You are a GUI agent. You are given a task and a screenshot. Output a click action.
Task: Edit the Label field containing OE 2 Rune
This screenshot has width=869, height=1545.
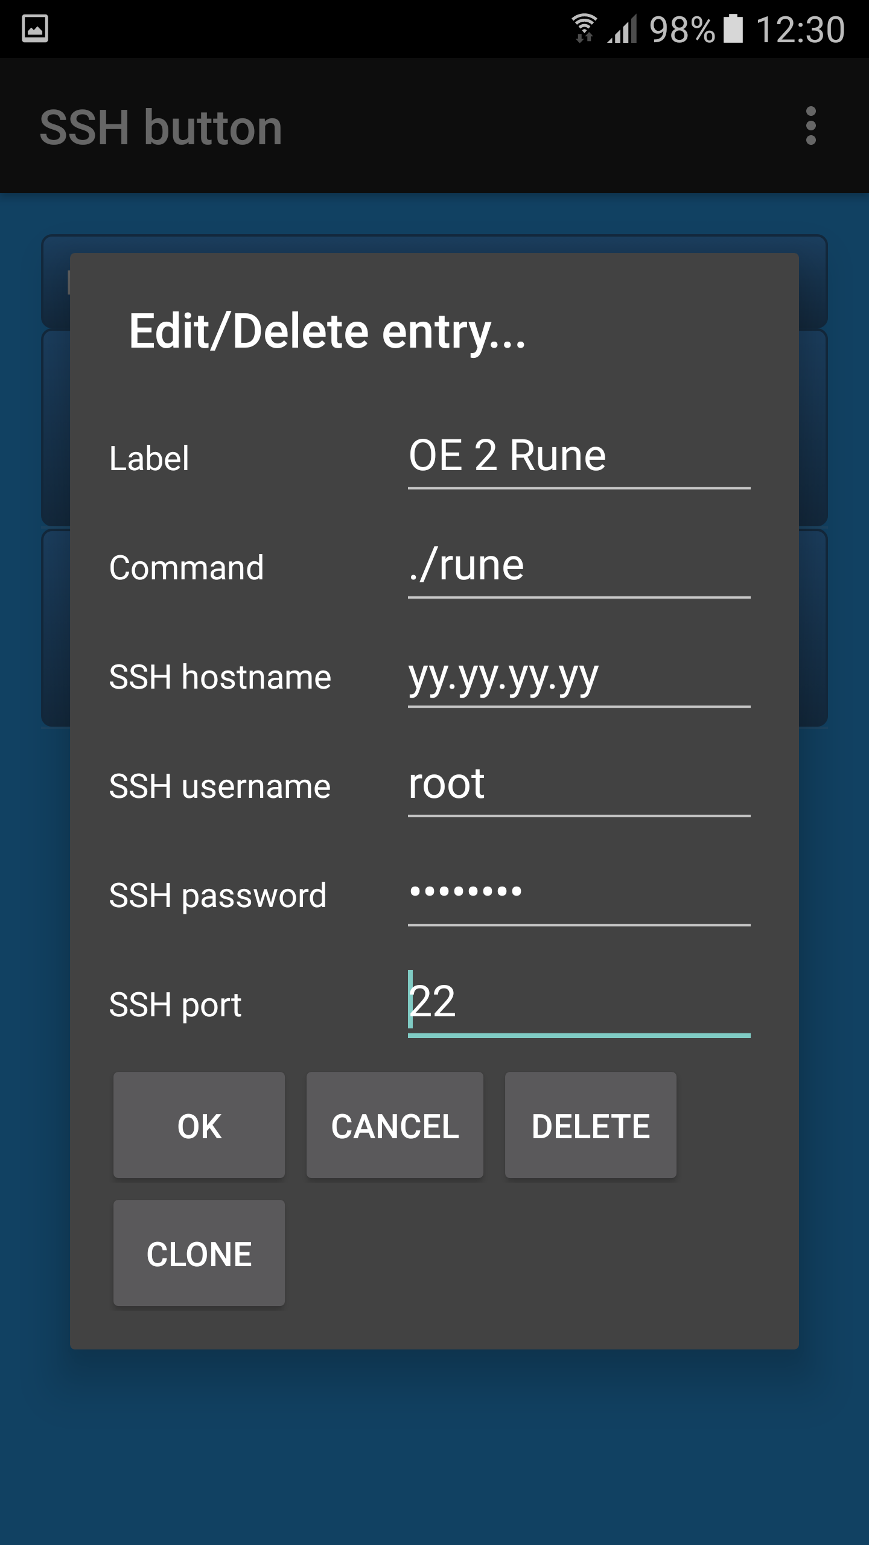[x=578, y=456]
